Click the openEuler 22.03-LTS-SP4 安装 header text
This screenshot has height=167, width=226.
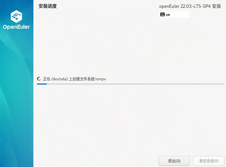tap(190, 6)
